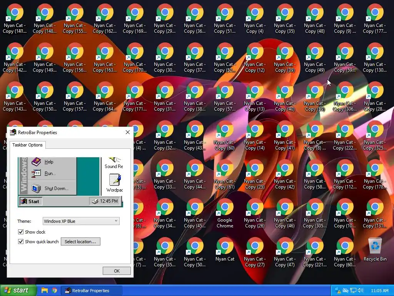Select Nyan Cat - Copy (221...) icon
This screenshot has width=394, height=296.
pyautogui.click(x=315, y=252)
